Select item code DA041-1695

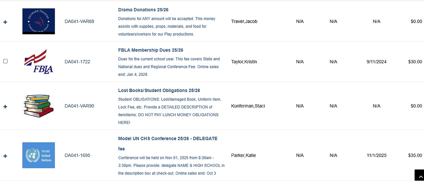coord(77,155)
